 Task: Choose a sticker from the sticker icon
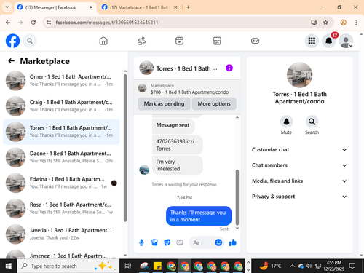coord(167,242)
